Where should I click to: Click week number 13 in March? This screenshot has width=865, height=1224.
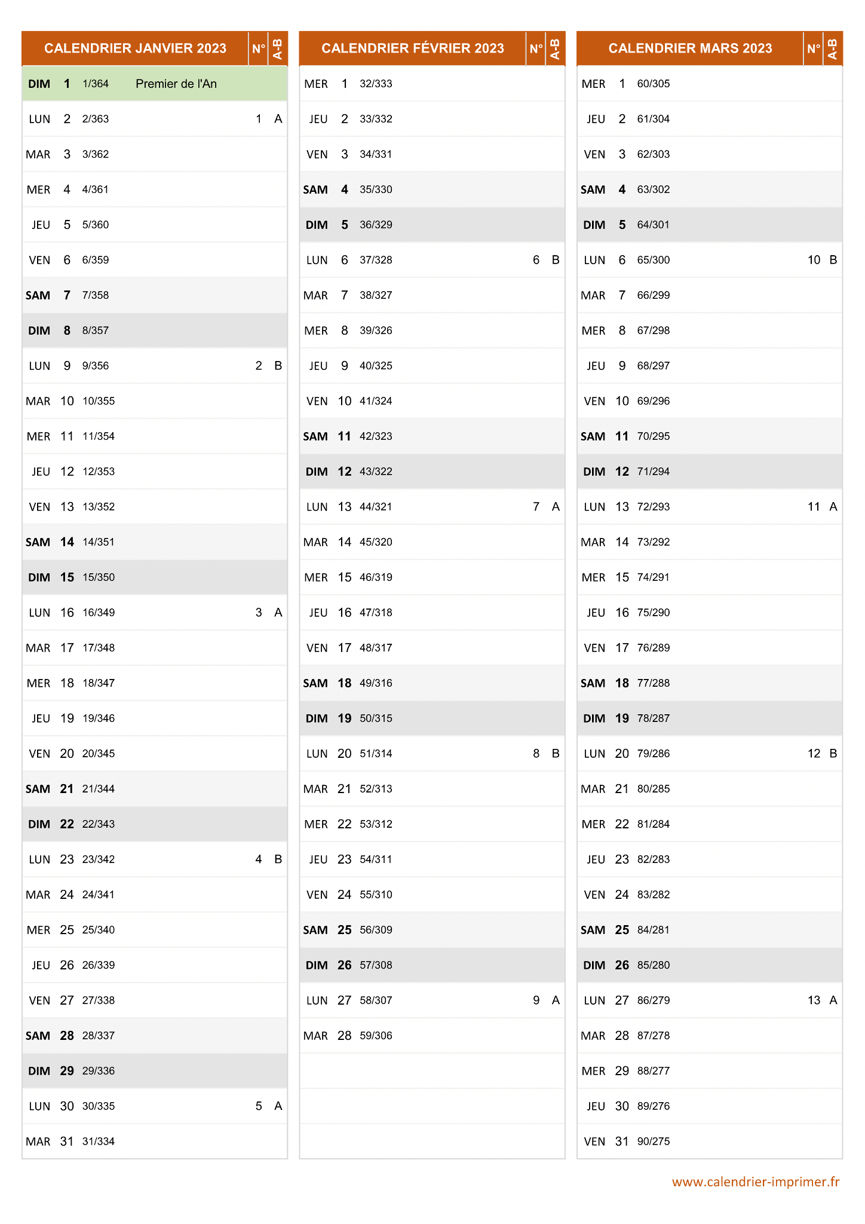[814, 1000]
